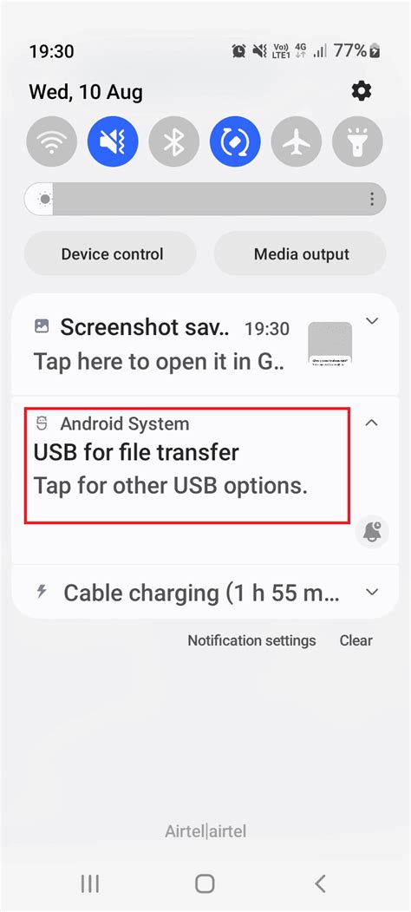Turn on the flashlight toggle
The height and width of the screenshot is (912, 411).
[357, 141]
